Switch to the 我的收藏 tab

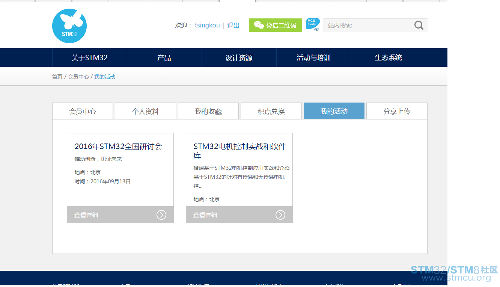pos(208,111)
